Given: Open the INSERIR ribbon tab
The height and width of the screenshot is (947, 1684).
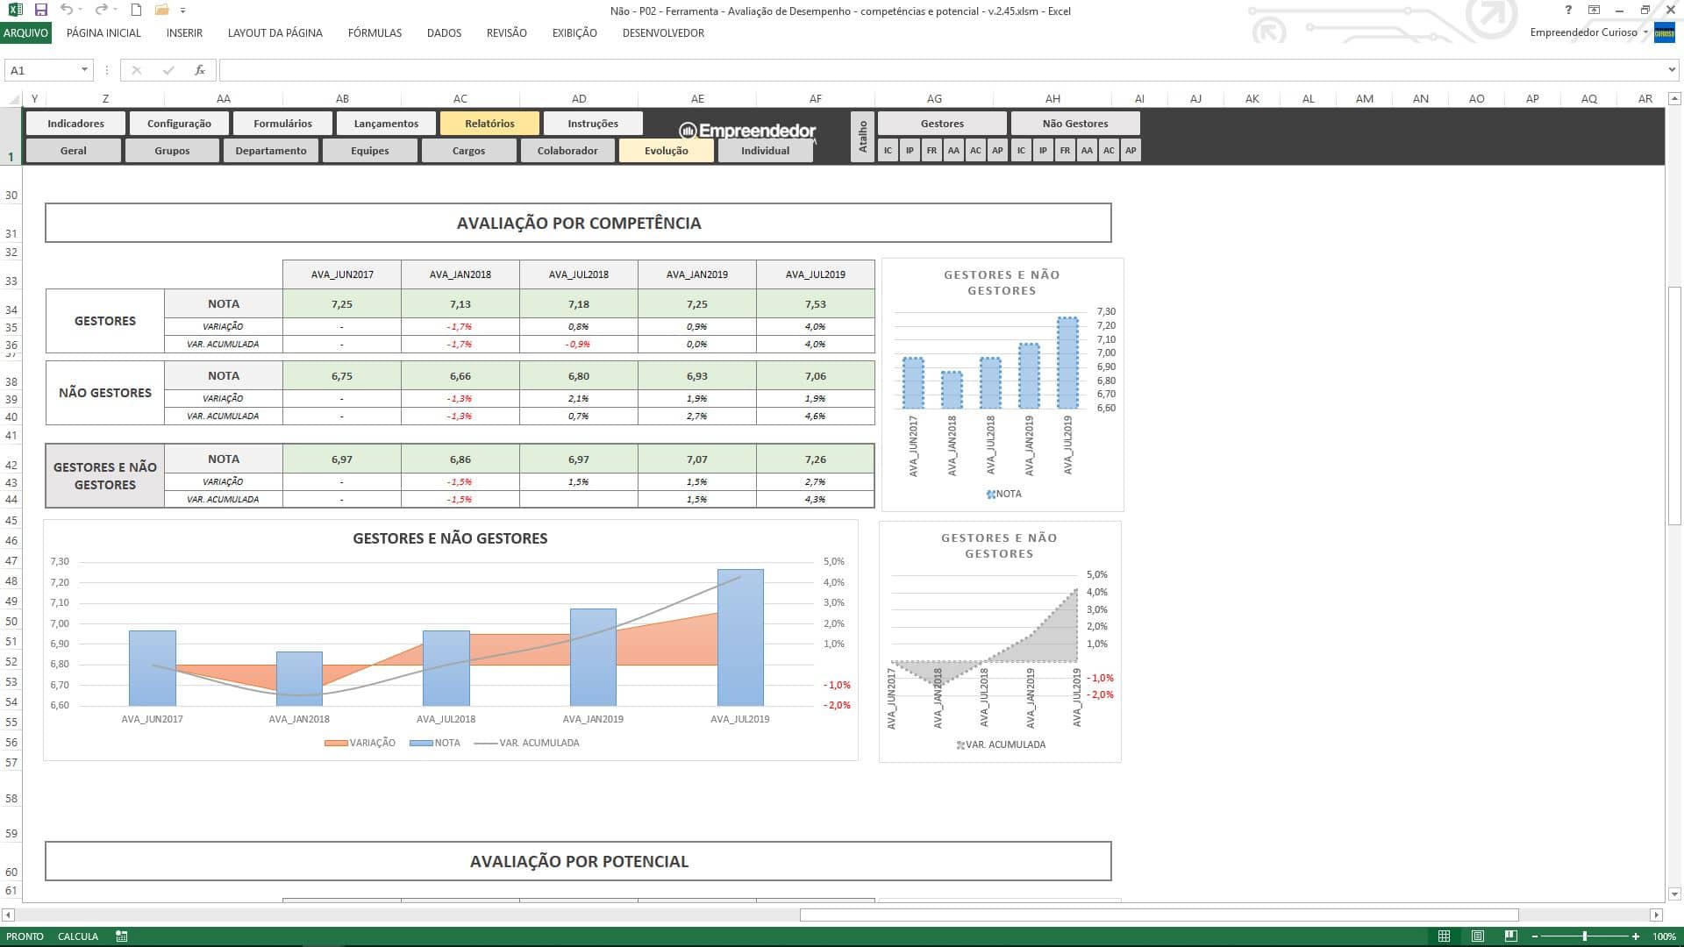Looking at the screenshot, I should pyautogui.click(x=184, y=32).
